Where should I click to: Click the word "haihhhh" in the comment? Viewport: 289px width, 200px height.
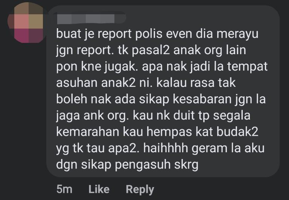pos(166,148)
